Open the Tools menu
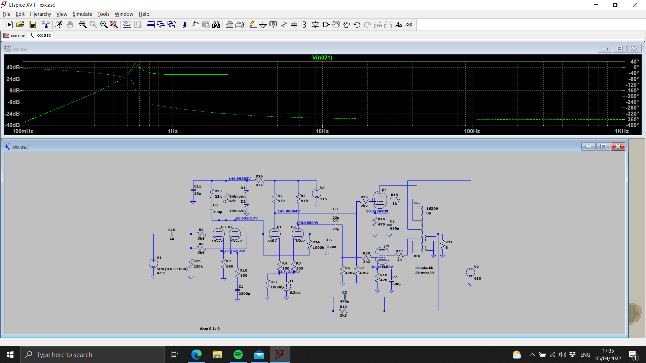 [x=103, y=14]
